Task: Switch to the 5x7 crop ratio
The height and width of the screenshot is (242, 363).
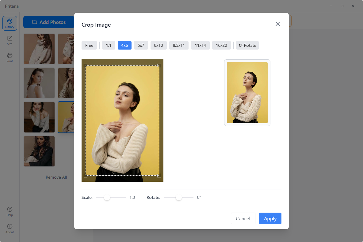Action: (141, 45)
